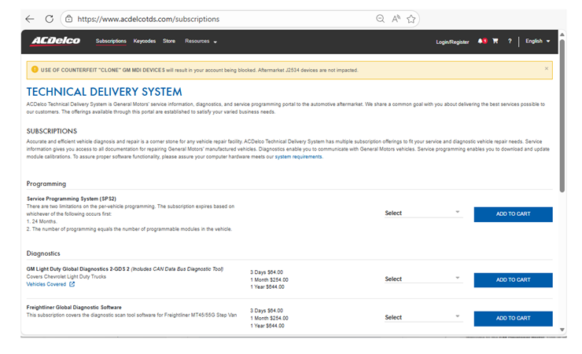The width and height of the screenshot is (582, 354).
Task: Click the TECHNICAL DELIVERY SYSTEM heading
Action: point(105,92)
